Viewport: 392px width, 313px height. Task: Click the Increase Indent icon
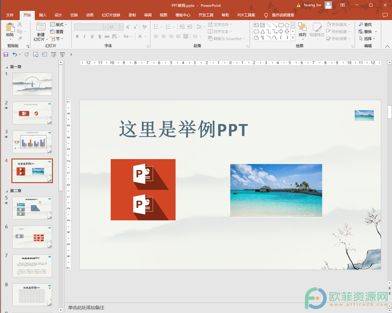click(190, 27)
